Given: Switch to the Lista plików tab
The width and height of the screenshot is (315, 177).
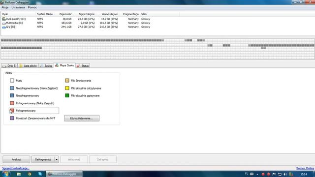Looking at the screenshot, I should [28, 66].
